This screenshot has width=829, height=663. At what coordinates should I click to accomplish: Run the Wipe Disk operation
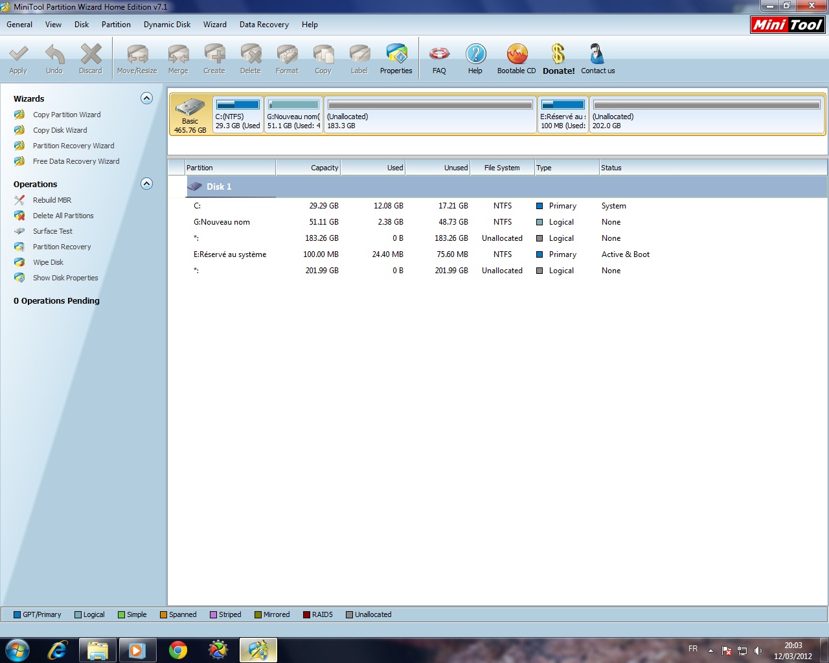[x=48, y=262]
